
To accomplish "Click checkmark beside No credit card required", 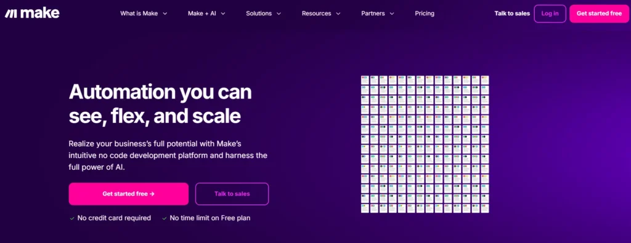I will [72, 218].
